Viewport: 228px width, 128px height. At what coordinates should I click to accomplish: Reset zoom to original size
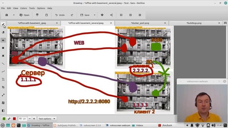(130, 15)
